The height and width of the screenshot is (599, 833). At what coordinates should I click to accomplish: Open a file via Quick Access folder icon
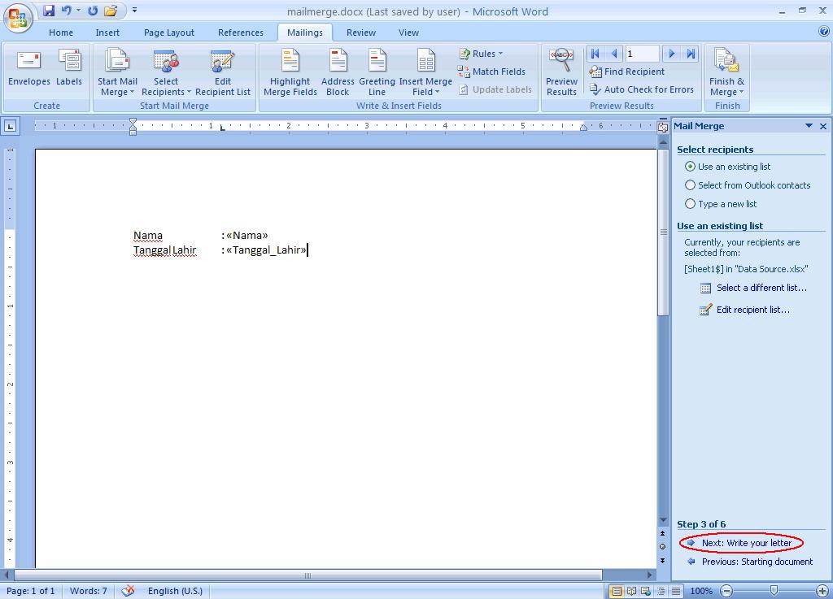click(x=111, y=10)
